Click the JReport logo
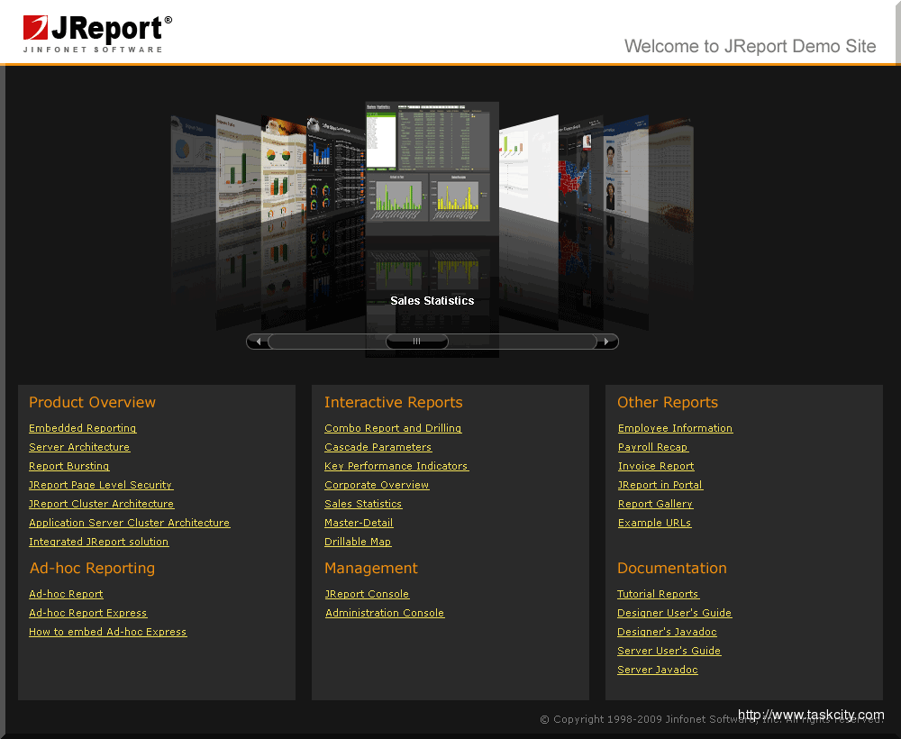901x739 pixels. pos(97,33)
